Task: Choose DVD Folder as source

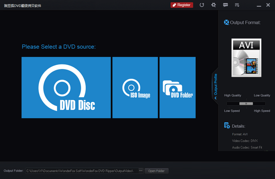Action: pyautogui.click(x=178, y=87)
